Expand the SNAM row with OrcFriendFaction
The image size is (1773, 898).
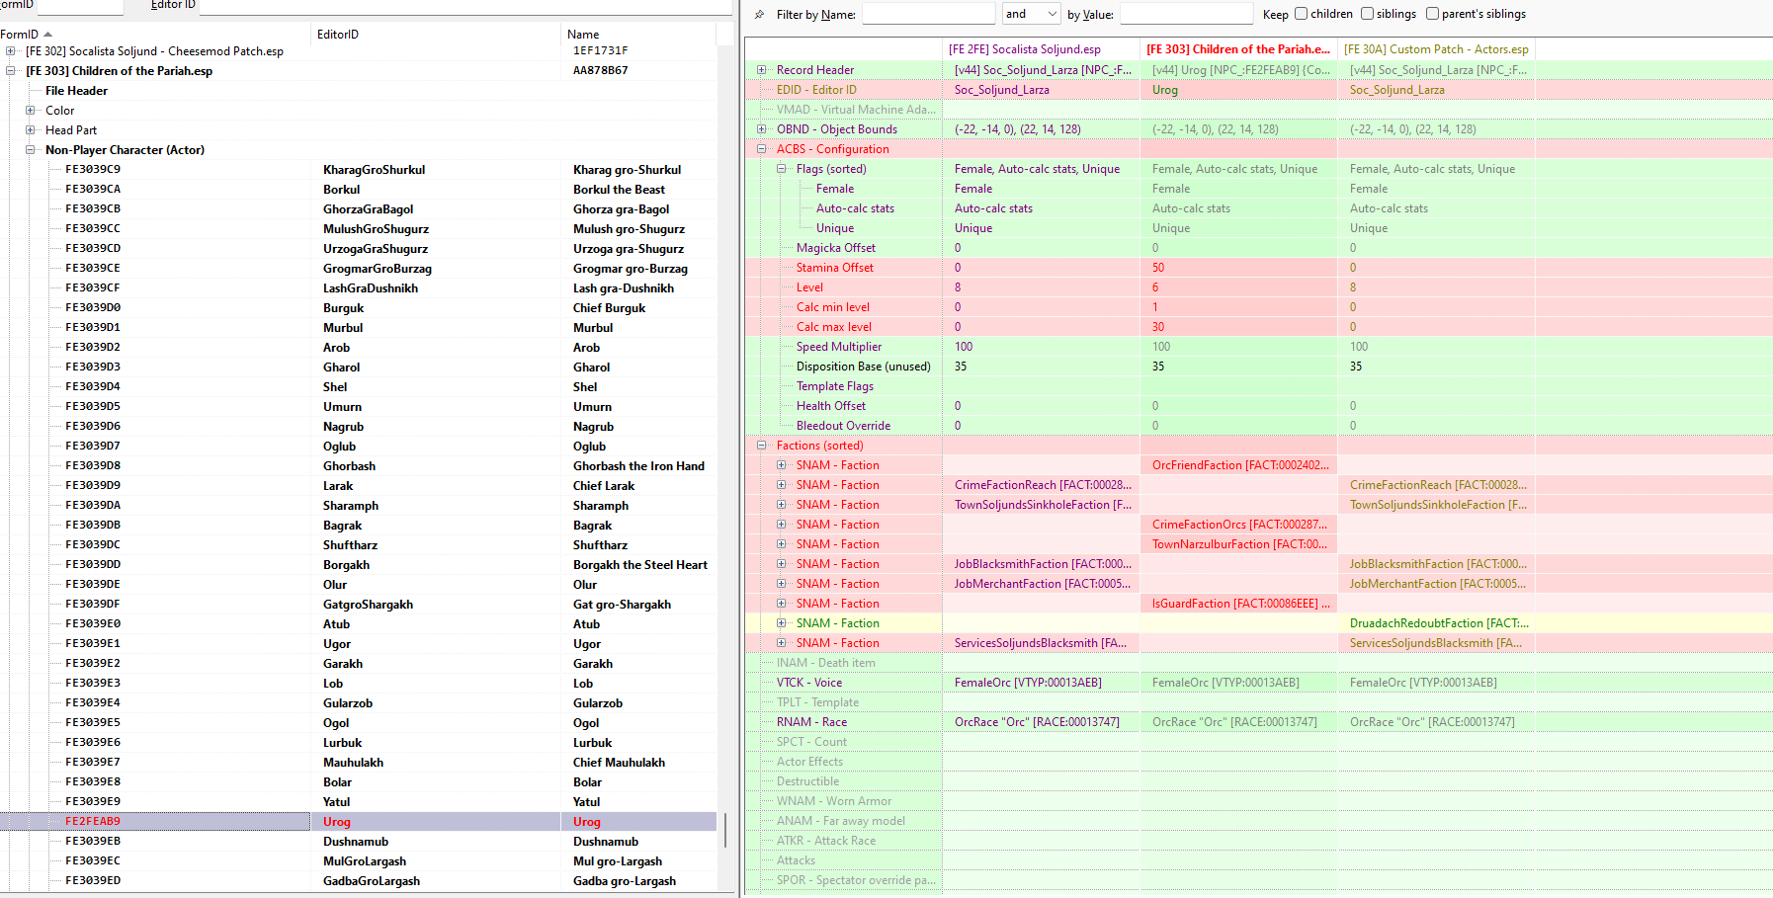coord(781,465)
